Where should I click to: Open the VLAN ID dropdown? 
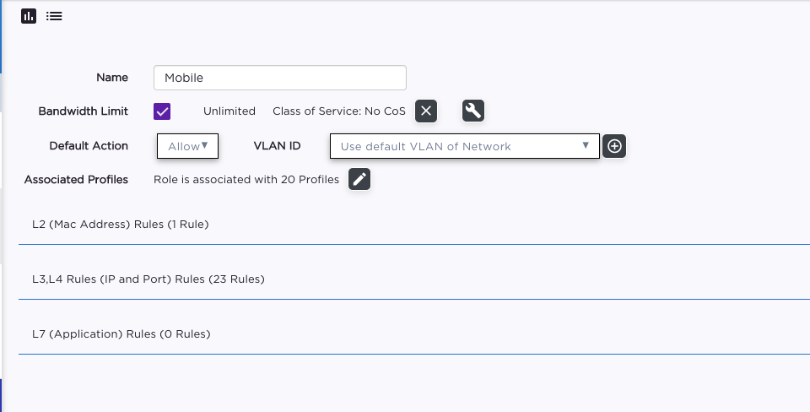click(x=464, y=146)
